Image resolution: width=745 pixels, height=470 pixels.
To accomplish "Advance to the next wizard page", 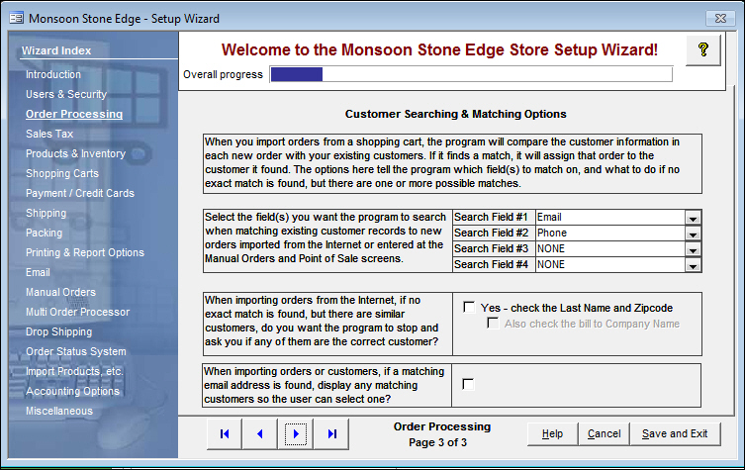I will 296,433.
